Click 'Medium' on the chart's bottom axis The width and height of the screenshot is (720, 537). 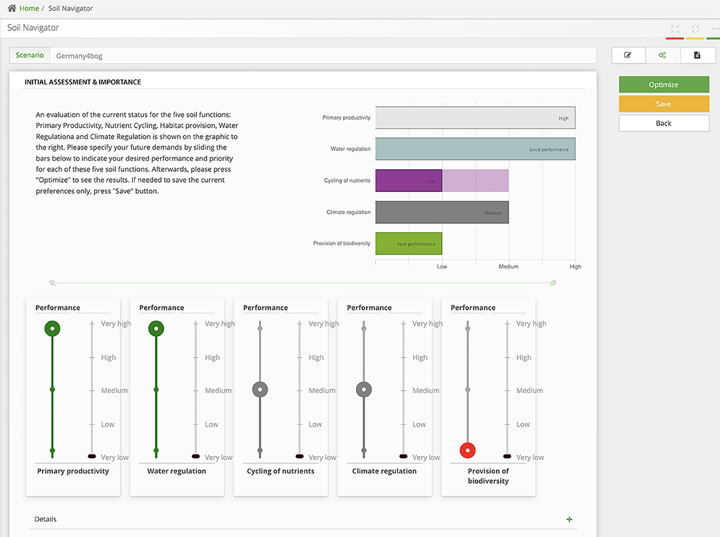coord(508,267)
